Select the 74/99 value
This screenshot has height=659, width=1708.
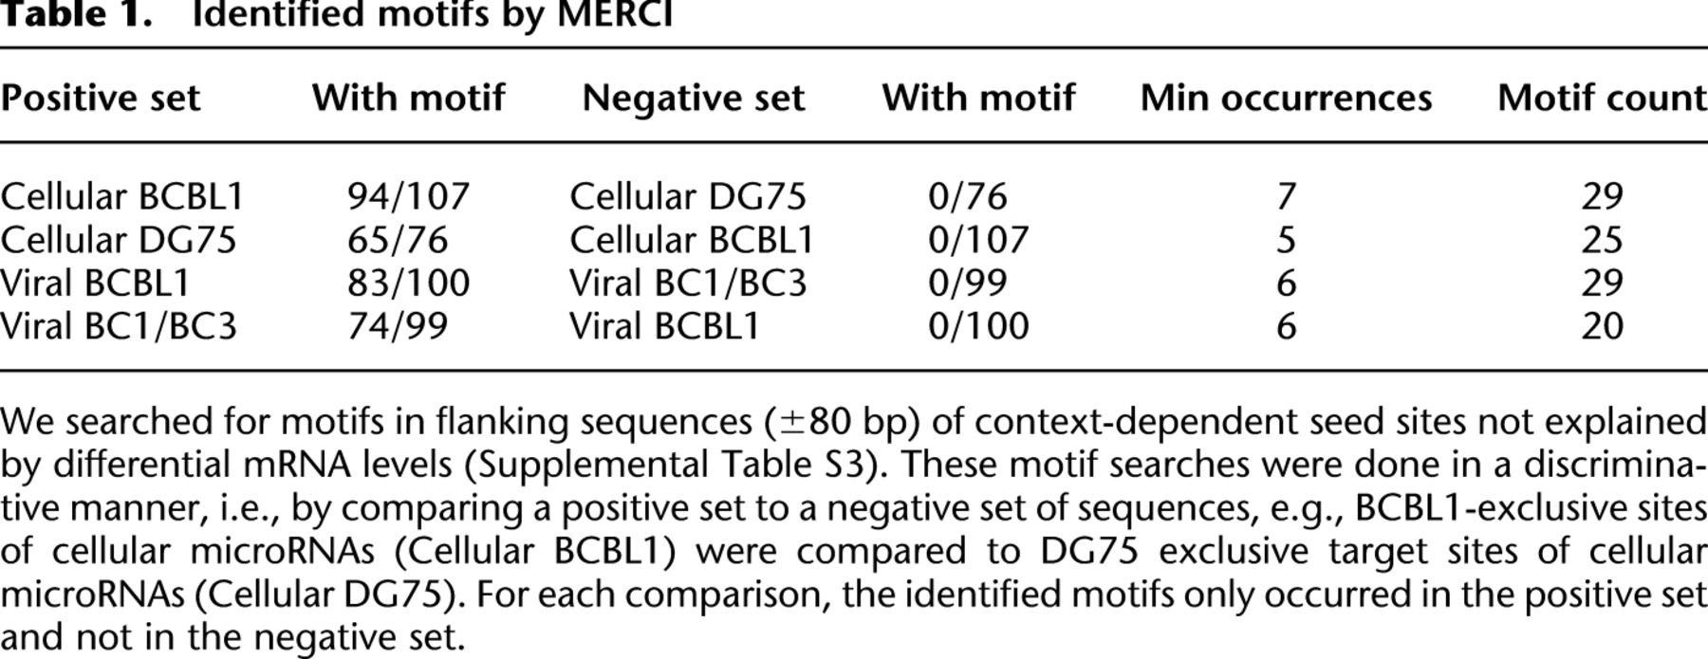pyautogui.click(x=398, y=326)
